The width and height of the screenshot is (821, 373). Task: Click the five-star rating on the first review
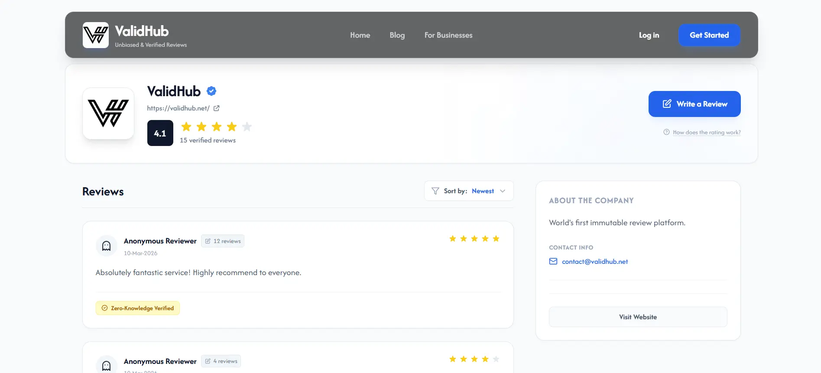pos(474,239)
